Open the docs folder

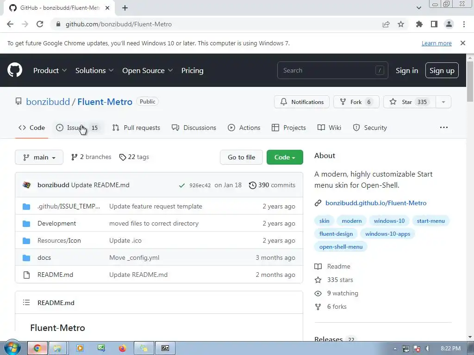[x=44, y=257]
